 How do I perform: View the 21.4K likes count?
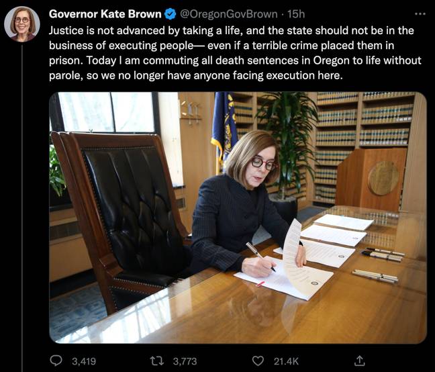[286, 361]
